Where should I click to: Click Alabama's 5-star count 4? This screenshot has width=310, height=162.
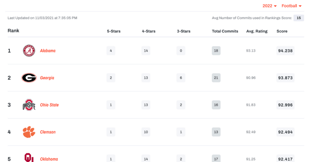coord(111,51)
